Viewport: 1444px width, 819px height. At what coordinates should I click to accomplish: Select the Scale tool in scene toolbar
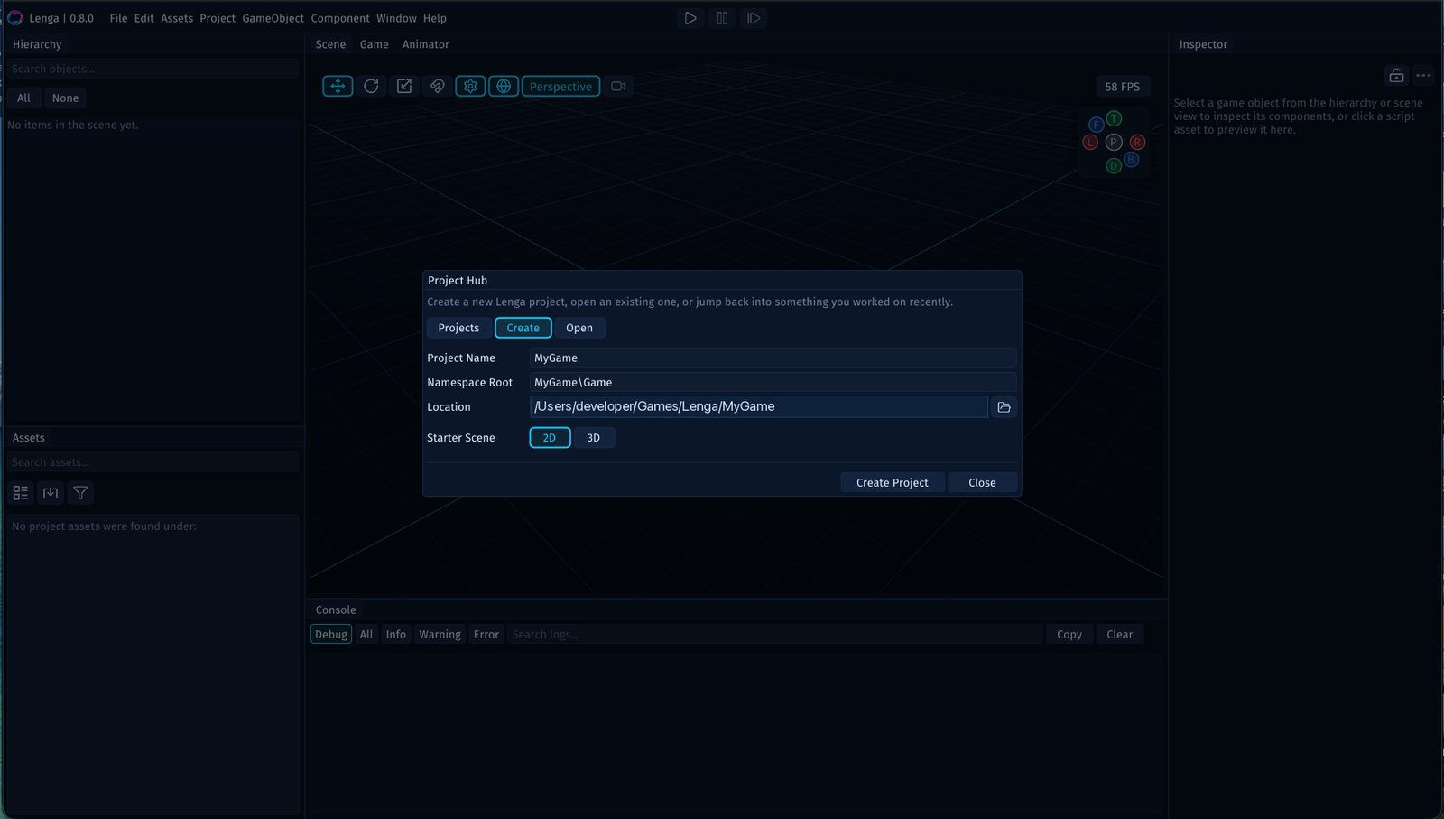pyautogui.click(x=404, y=86)
